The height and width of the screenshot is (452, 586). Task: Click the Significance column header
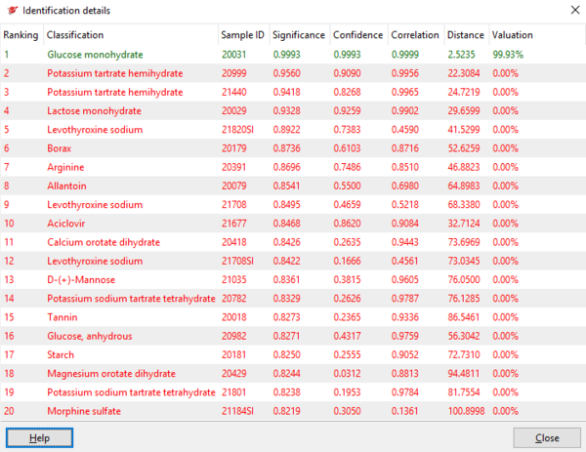click(299, 35)
